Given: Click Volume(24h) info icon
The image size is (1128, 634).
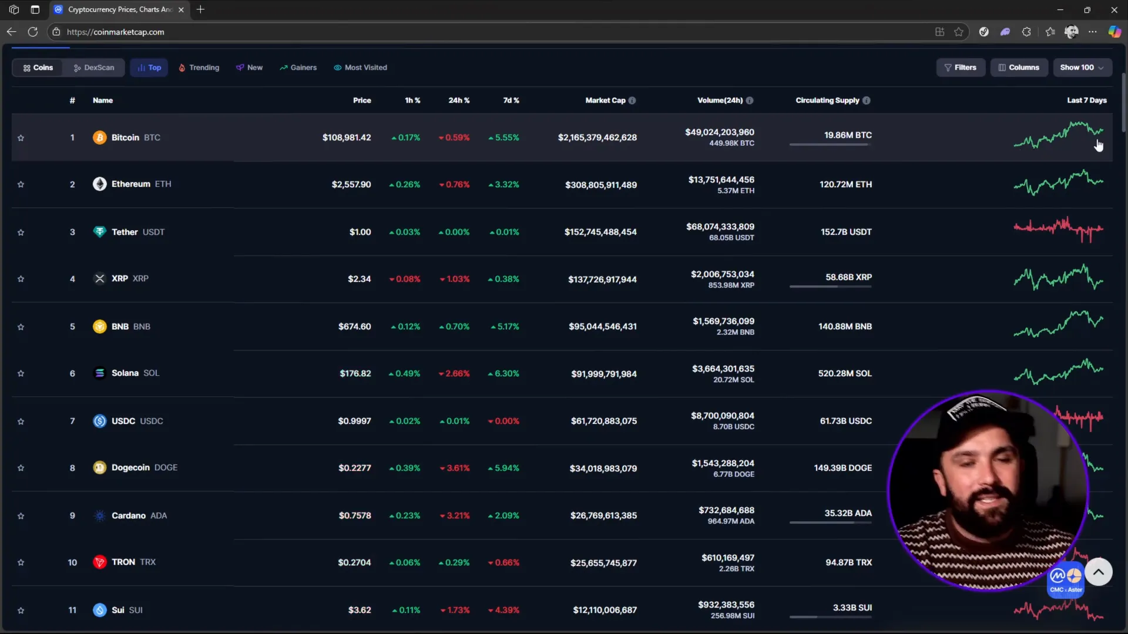Looking at the screenshot, I should [750, 100].
